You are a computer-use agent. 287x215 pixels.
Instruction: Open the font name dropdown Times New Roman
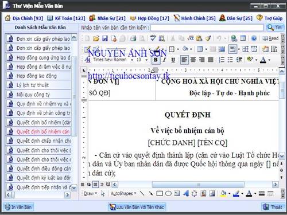pyautogui.click(x=132, y=60)
